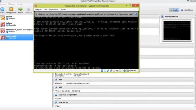196x110 pixels.
Task: Click the 'Guardada' status under Debian
Action: pos(12,25)
